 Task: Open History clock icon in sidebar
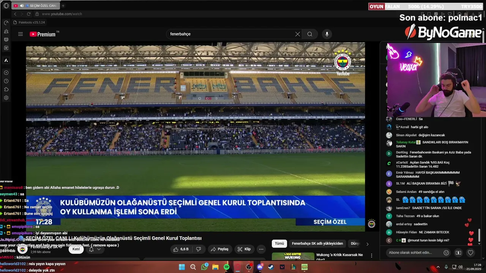pos(6,81)
